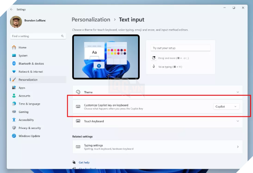Click Brandon LeBlanc account name
Viewport: 253px width, 173px height.
(x=35, y=20)
